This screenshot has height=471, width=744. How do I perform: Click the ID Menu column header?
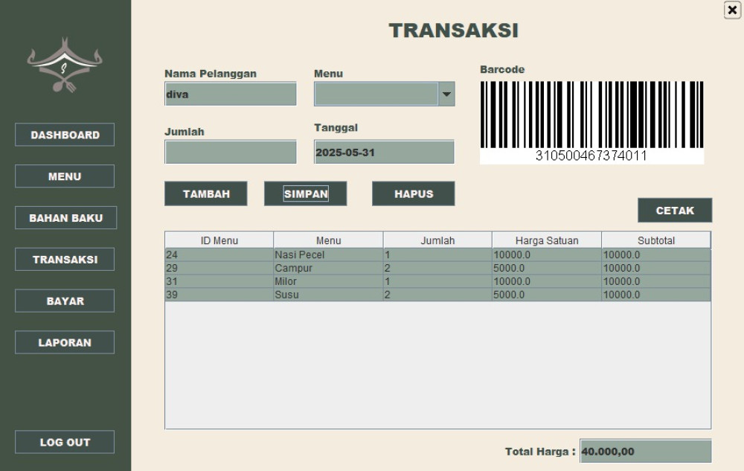pyautogui.click(x=219, y=240)
